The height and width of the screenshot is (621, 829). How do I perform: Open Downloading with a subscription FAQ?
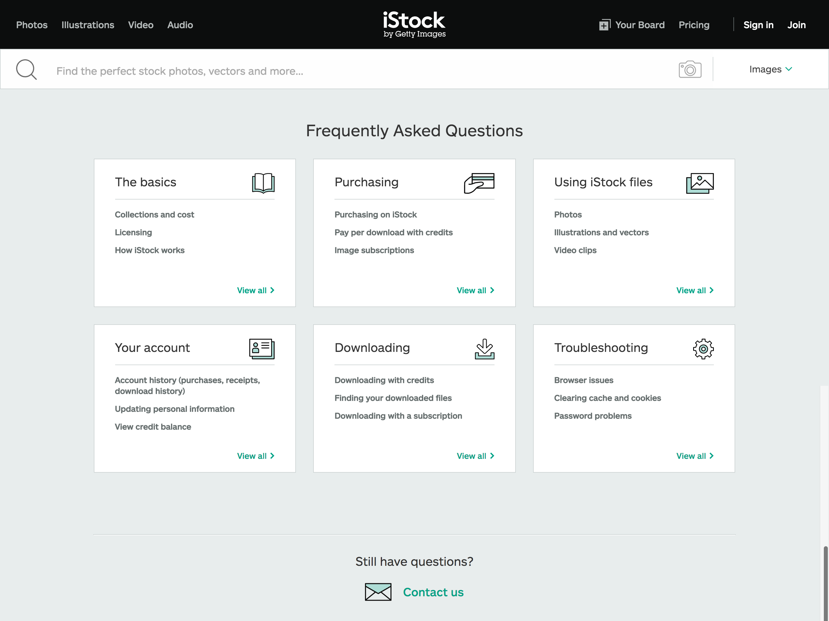point(398,416)
